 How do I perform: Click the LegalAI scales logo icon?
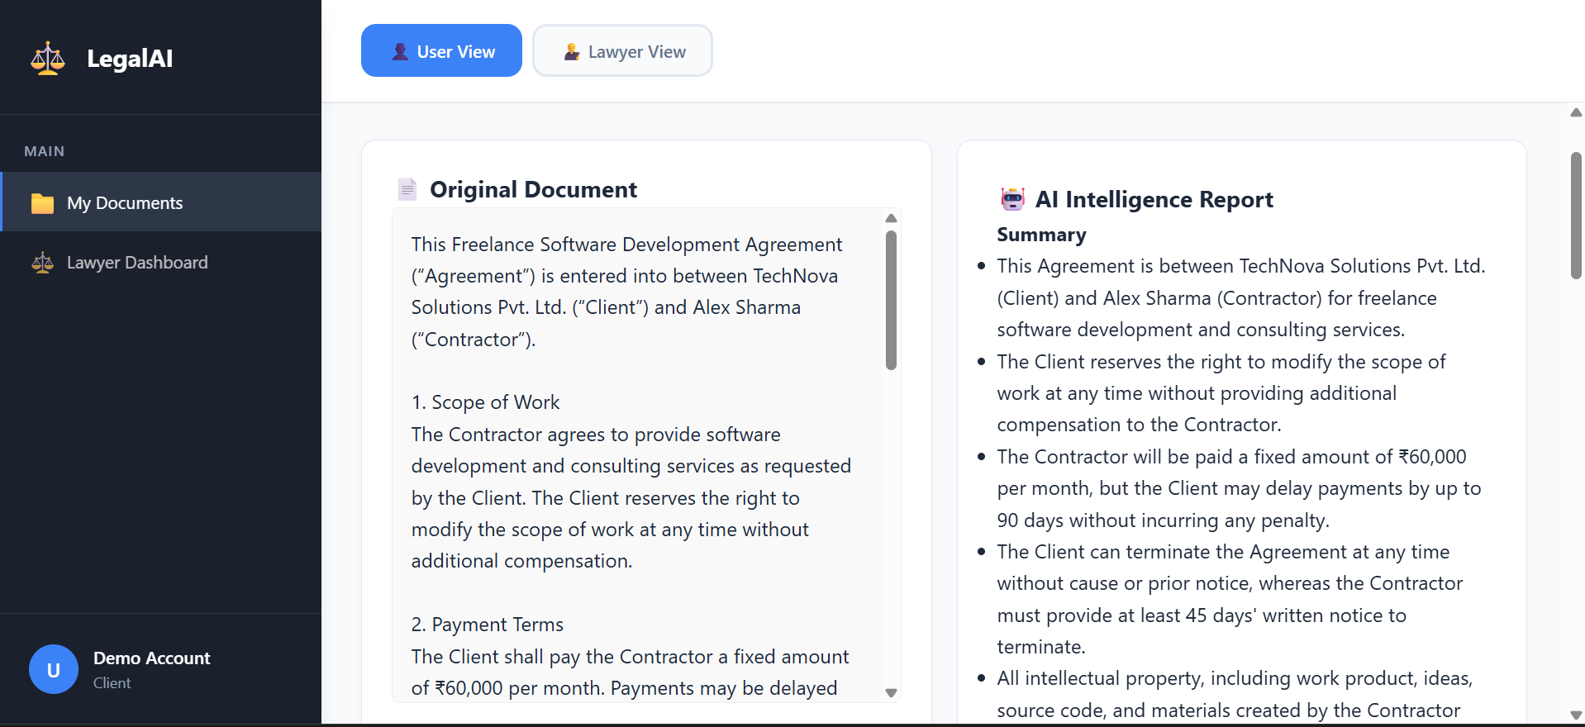(x=48, y=59)
